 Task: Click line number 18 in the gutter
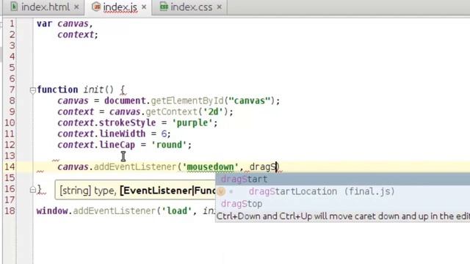point(10,210)
